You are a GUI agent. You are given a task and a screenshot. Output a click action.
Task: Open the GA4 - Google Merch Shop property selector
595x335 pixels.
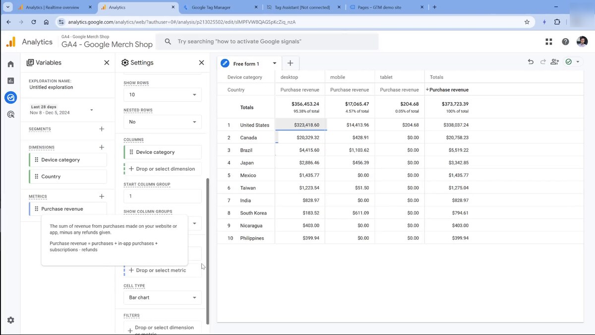(107, 42)
